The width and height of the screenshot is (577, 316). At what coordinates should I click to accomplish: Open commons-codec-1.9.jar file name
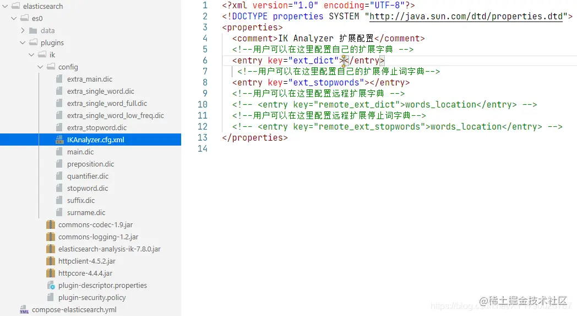[96, 225]
